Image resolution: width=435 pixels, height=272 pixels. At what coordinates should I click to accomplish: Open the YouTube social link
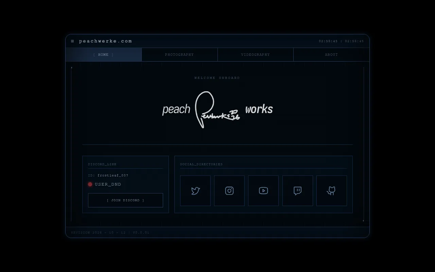(x=263, y=191)
